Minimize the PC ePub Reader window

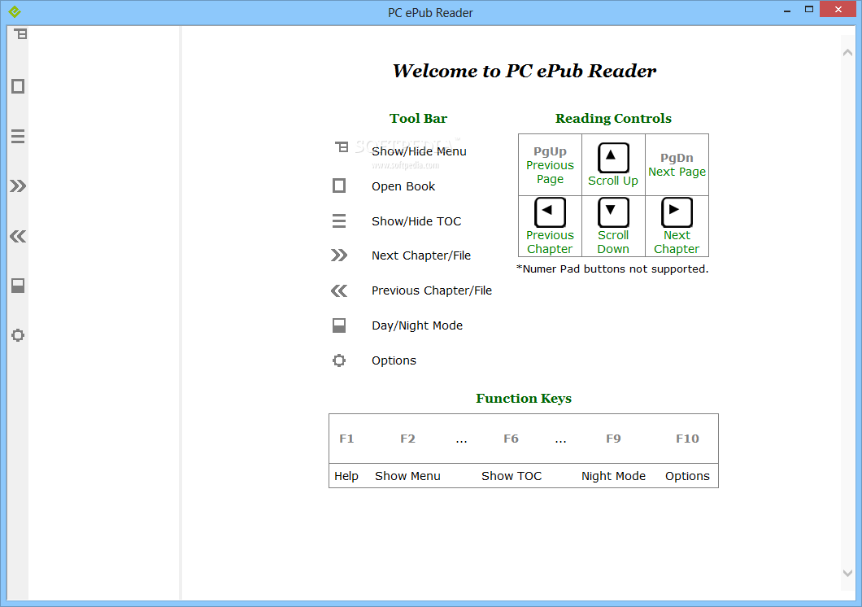coord(787,11)
